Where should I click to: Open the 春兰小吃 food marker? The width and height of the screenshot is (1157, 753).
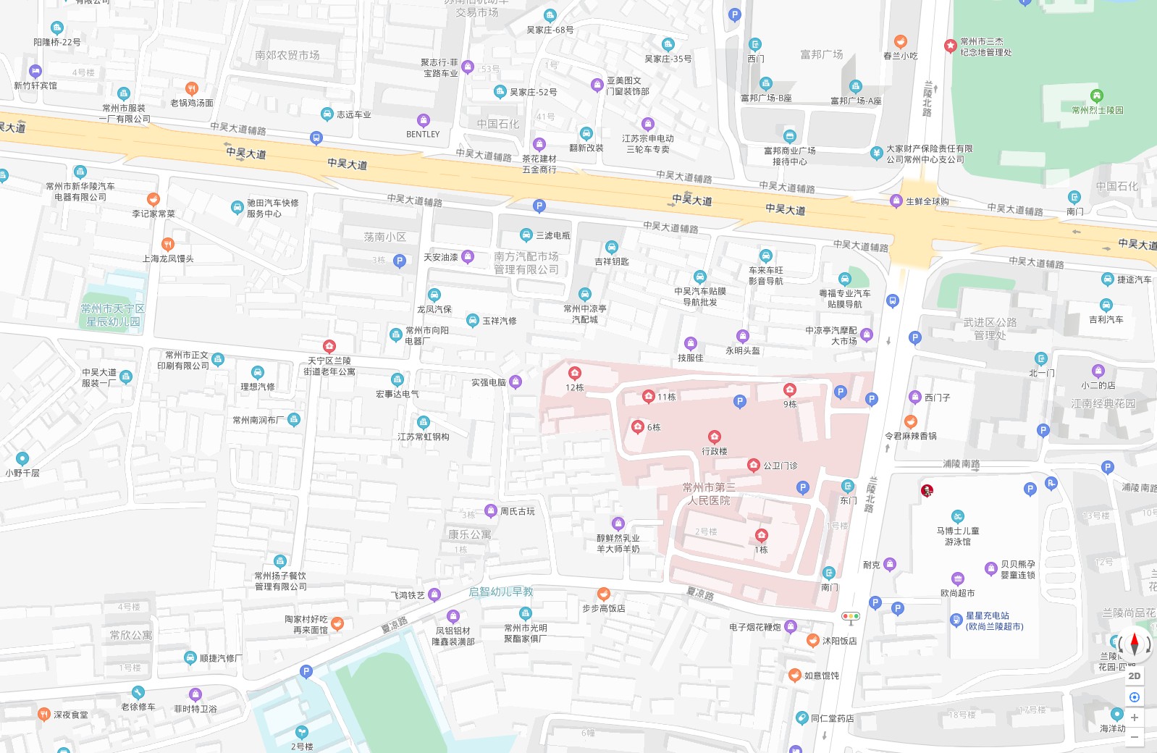(x=901, y=42)
